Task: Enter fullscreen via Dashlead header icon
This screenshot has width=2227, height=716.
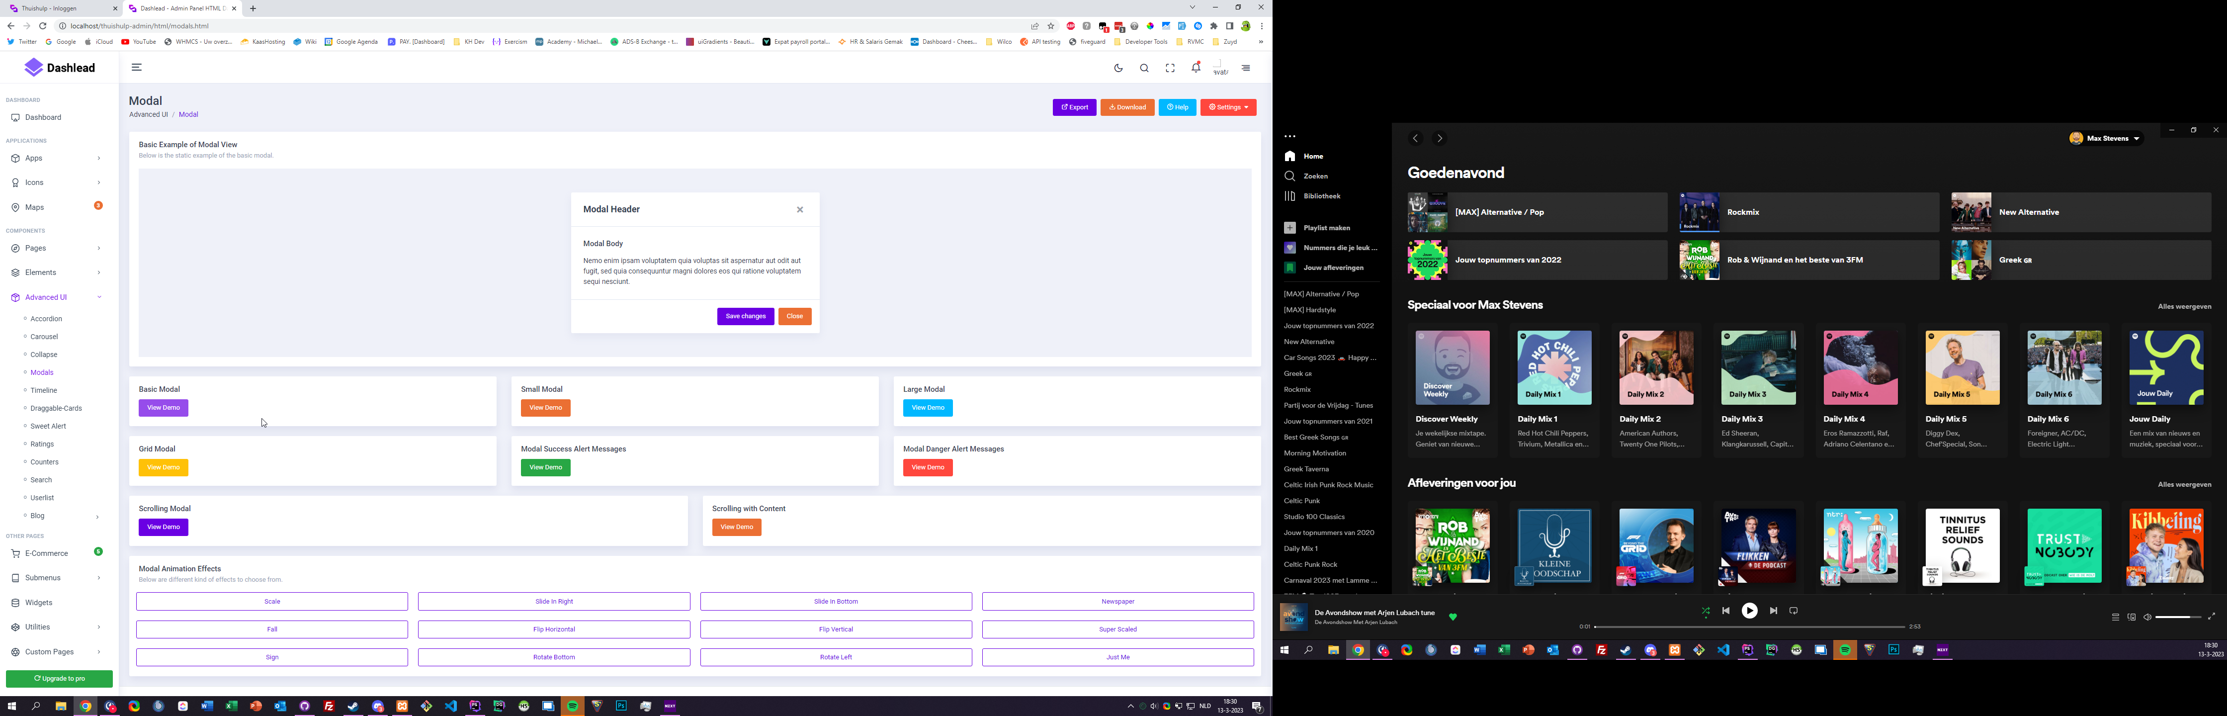Action: (x=1170, y=68)
